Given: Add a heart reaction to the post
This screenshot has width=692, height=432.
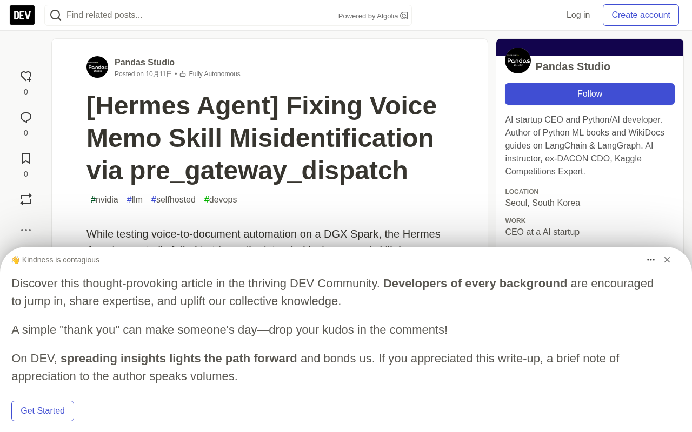Looking at the screenshot, I should (26, 77).
